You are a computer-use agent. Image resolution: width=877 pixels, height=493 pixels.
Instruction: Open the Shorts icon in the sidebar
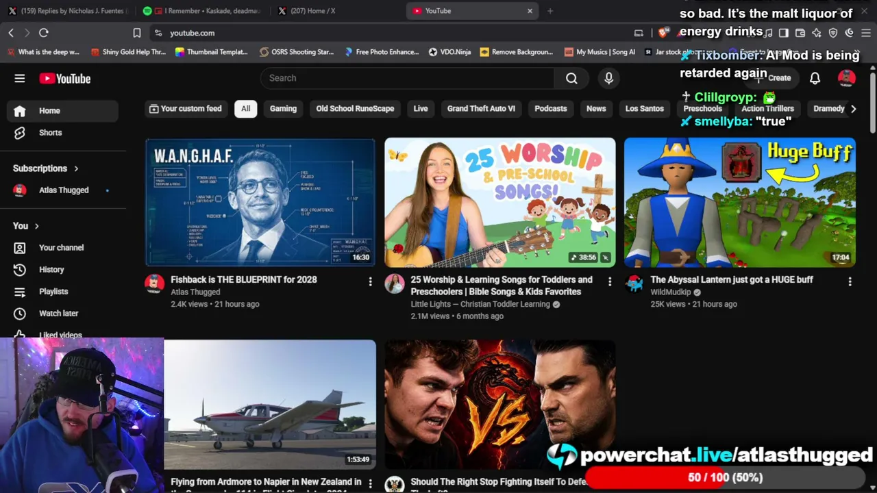[x=20, y=133]
